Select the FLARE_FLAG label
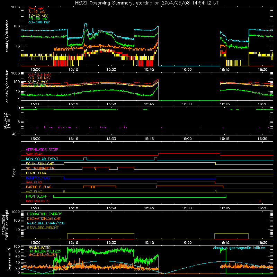The height and width of the screenshot is (277, 277). [x=36, y=173]
